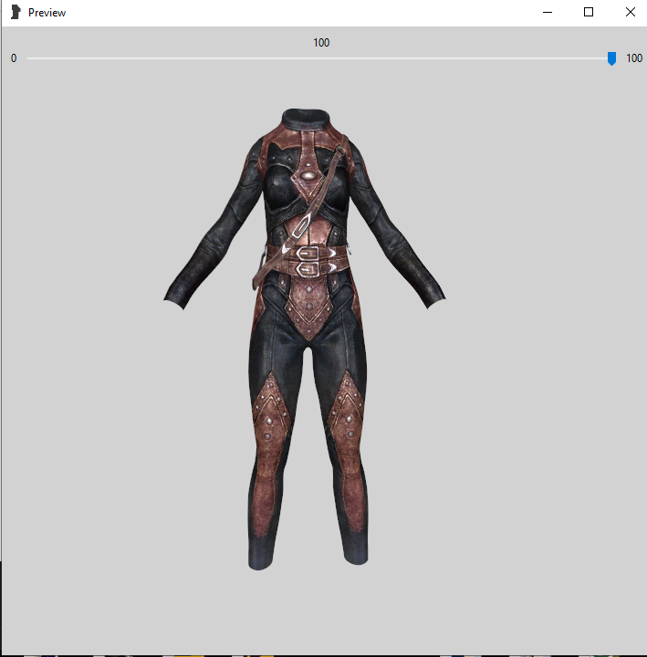Click the "100" maximum label right of the slider

click(634, 58)
